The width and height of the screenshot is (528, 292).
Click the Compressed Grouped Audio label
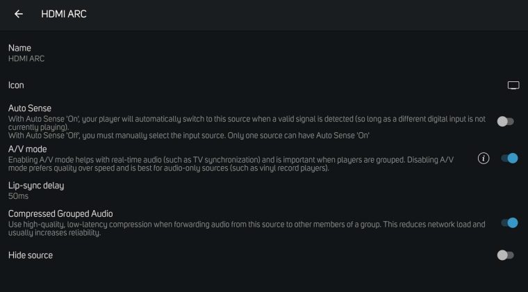tap(60, 213)
